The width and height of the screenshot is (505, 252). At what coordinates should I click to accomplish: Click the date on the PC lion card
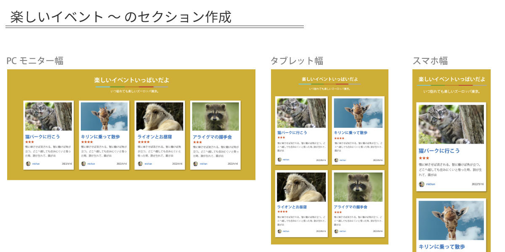(178, 164)
